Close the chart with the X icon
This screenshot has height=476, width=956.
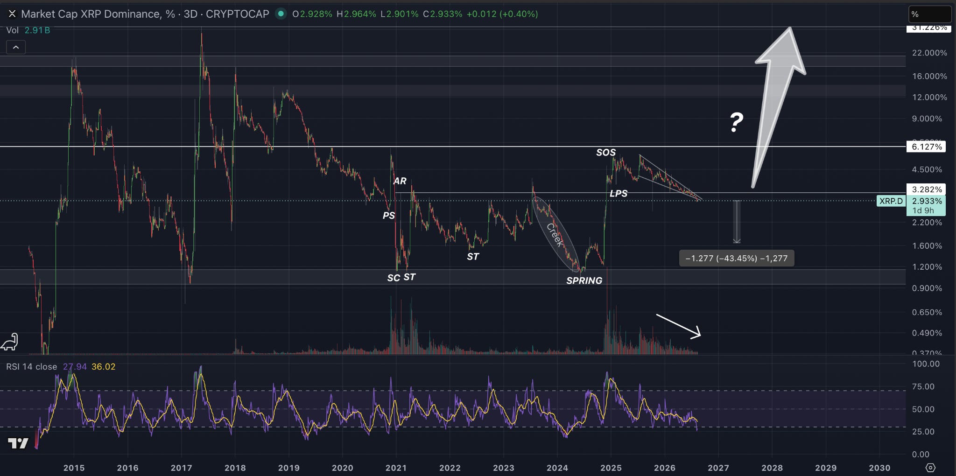click(x=12, y=14)
